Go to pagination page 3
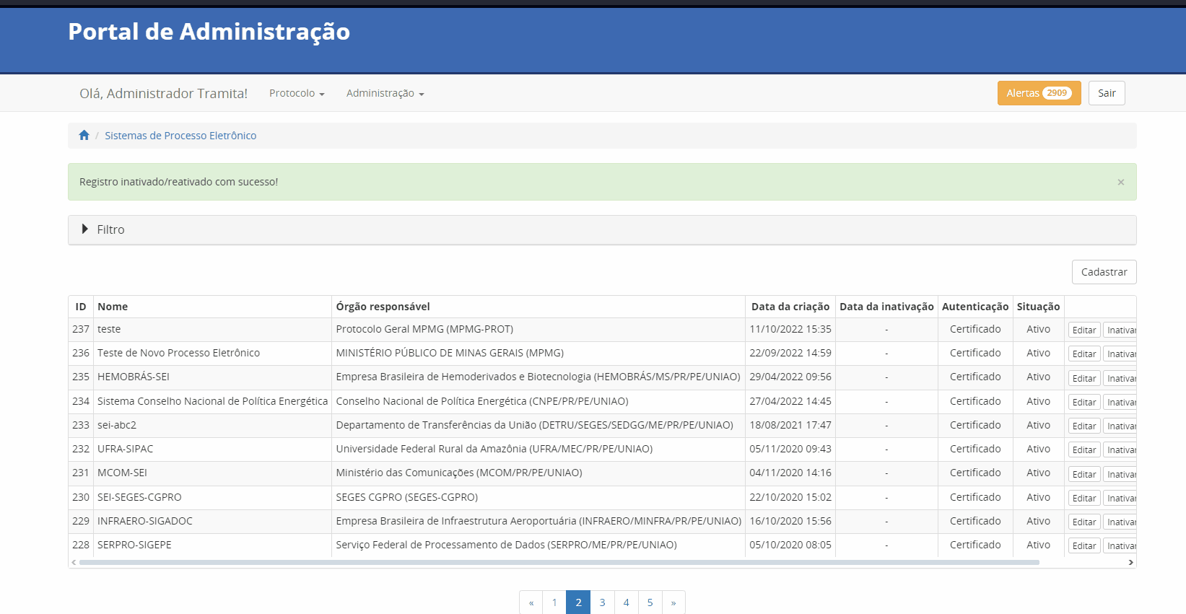The height and width of the screenshot is (614, 1186). point(602,602)
